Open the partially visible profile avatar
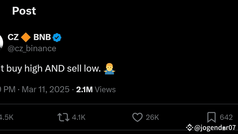 click(x=1, y=42)
